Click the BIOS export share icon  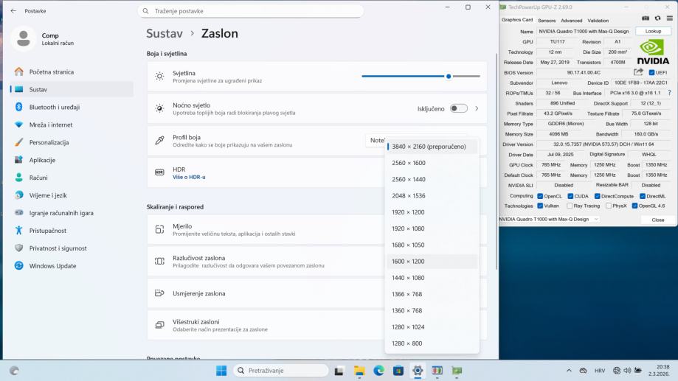pyautogui.click(x=639, y=72)
